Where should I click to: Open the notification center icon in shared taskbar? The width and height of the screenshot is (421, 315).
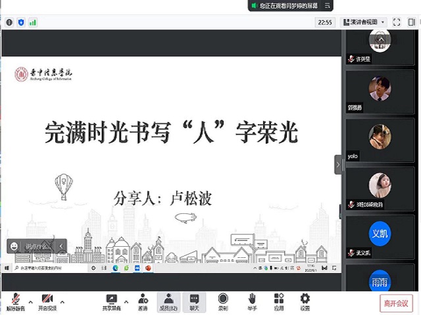tap(334, 268)
